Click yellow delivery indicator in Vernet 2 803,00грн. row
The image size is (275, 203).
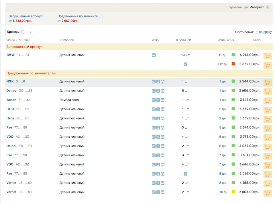(x=233, y=192)
